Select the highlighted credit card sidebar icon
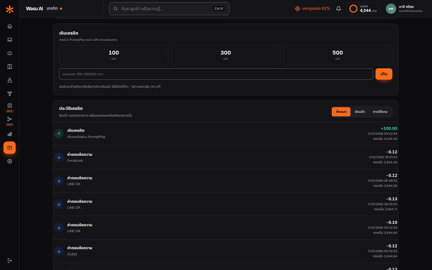 10,148
